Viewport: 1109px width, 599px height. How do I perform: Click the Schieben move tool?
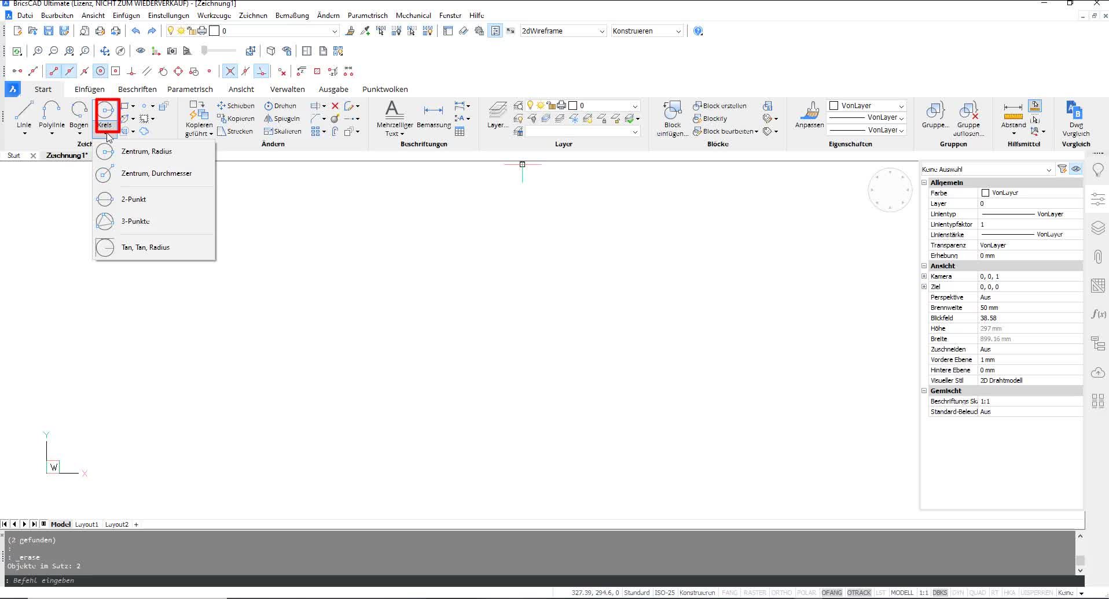click(x=236, y=106)
